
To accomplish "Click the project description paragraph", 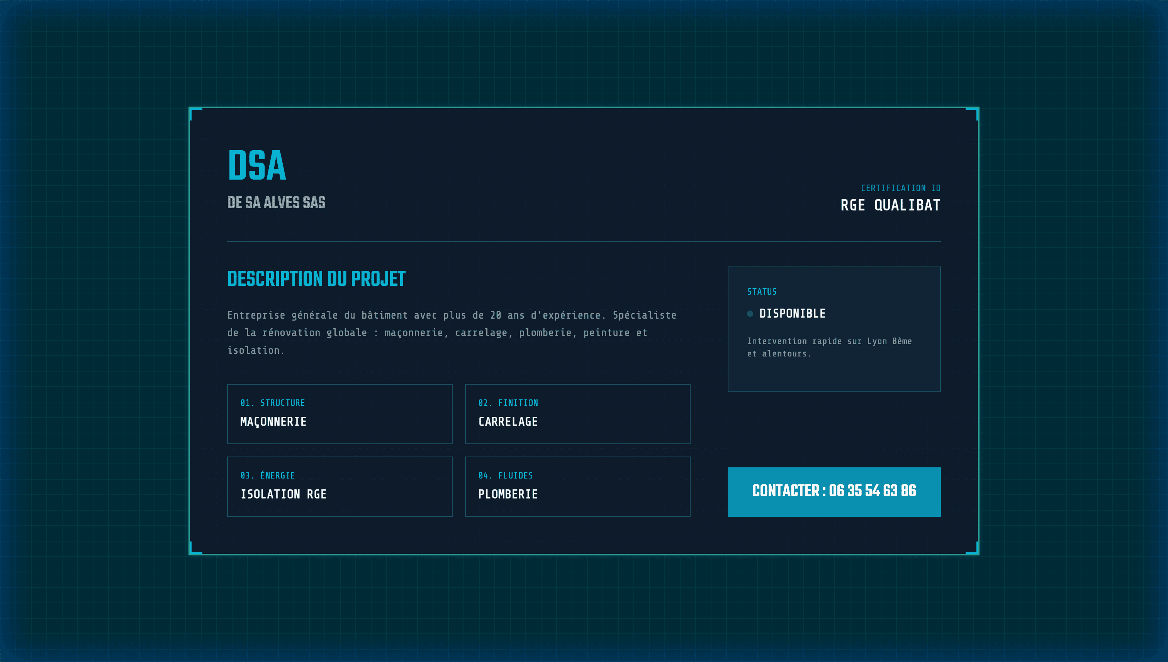I will [452, 333].
